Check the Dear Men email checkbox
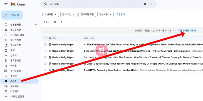This screenshot has width=203, height=101. 45,51
